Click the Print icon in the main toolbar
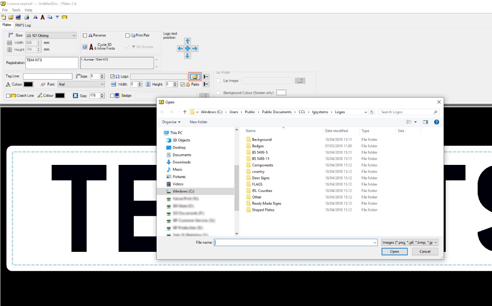Viewport: 492px width, 306px height. coord(27,17)
